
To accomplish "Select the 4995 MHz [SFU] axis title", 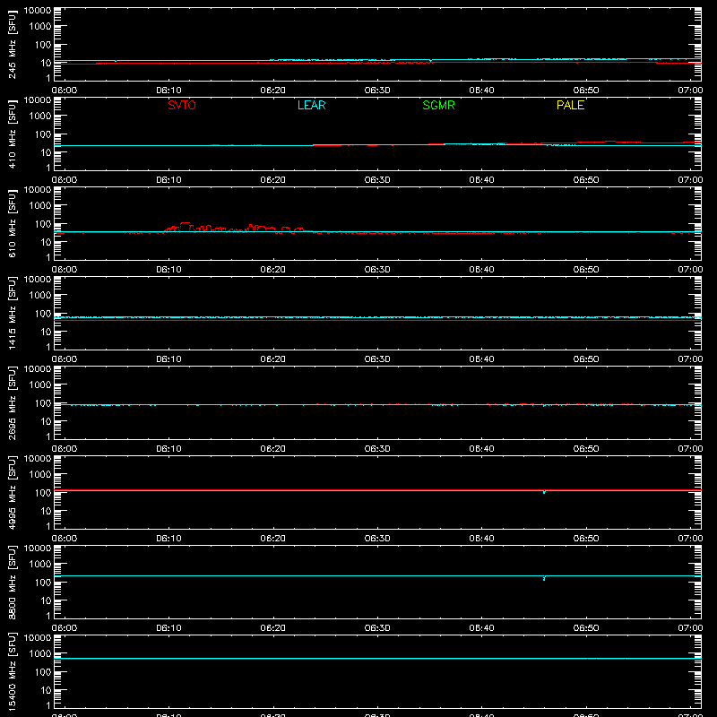I will point(12,492).
